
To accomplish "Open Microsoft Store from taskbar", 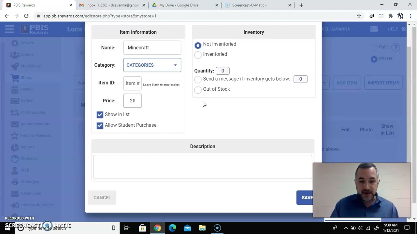I will 142,228.
